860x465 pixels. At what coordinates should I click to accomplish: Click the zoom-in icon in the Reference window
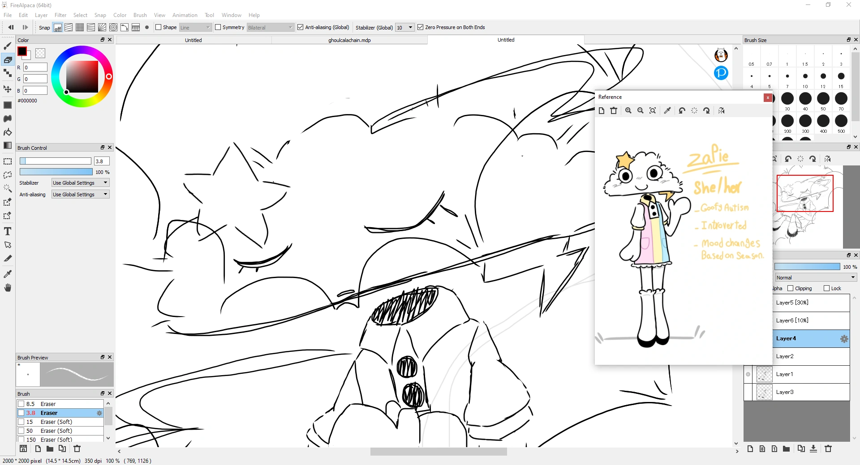coord(628,110)
